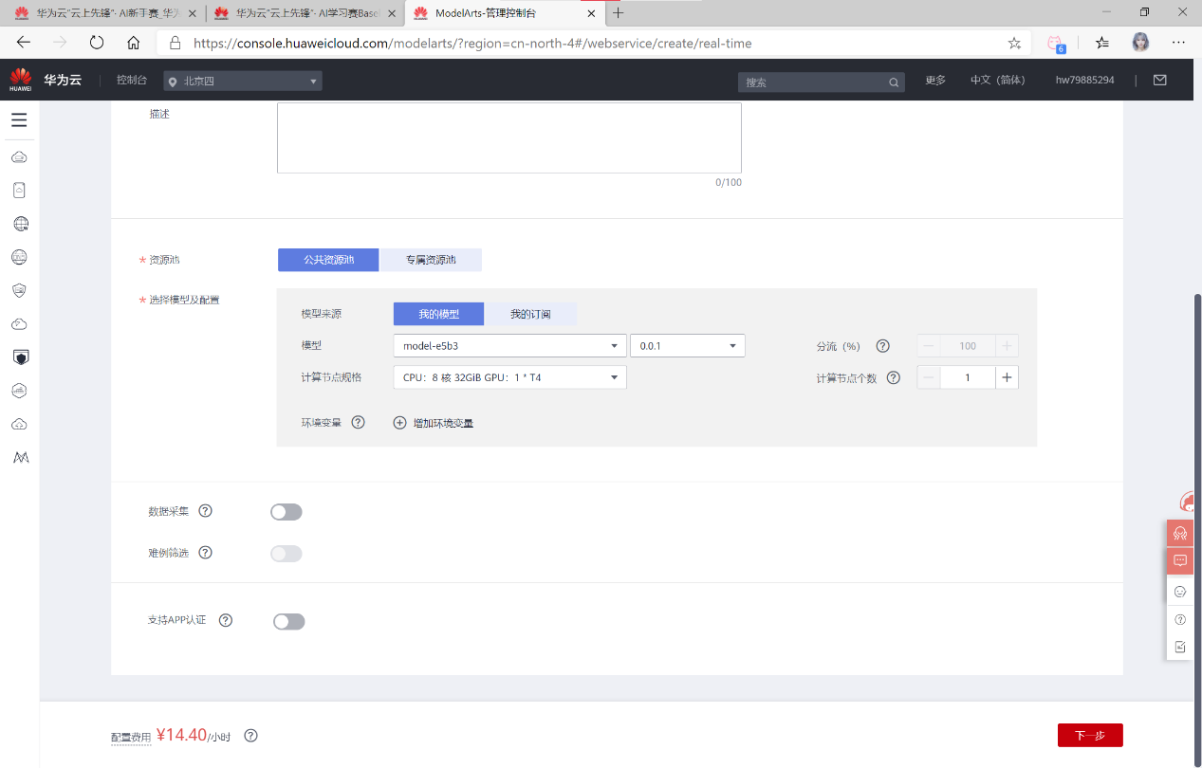Screen dimensions: 1202x768
Task: Open the mail messages icon in header
Action: click(x=1159, y=81)
